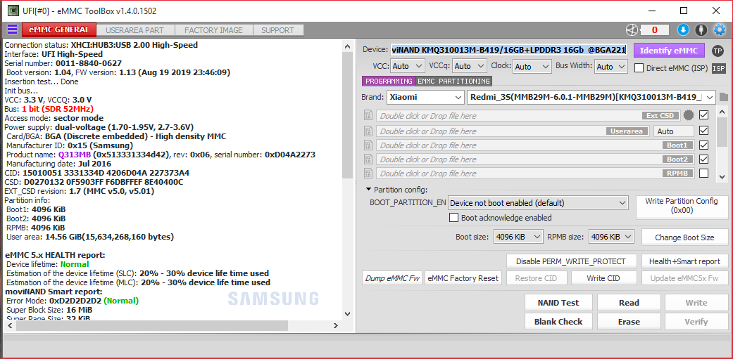733x359 pixels.
Task: Open the Brand dropdown showing Xiaomi
Action: [425, 98]
